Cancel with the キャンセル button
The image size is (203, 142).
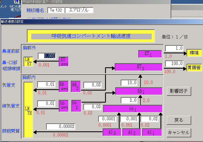pos(179,132)
